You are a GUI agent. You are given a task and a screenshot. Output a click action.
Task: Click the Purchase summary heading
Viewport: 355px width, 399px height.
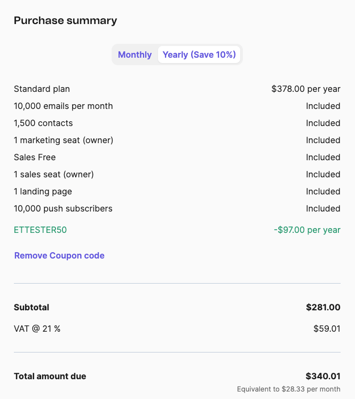coord(65,21)
